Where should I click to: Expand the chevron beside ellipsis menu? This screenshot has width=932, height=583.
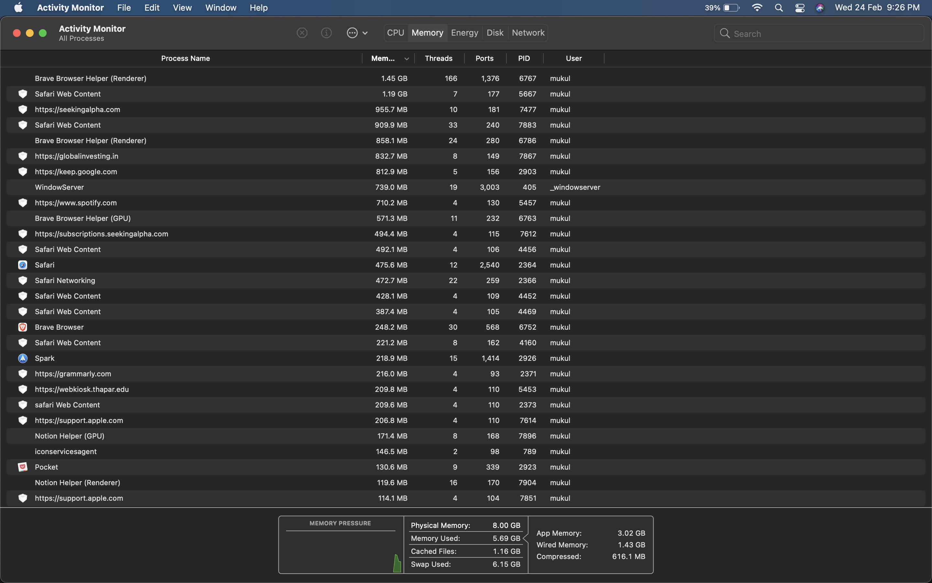click(365, 33)
